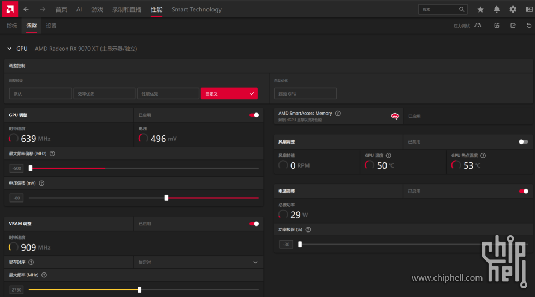Click the 496 mV voltage reading
The width and height of the screenshot is (535, 297).
(x=163, y=139)
